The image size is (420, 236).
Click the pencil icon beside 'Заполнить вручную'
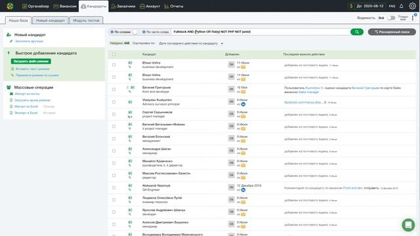[x=11, y=41]
